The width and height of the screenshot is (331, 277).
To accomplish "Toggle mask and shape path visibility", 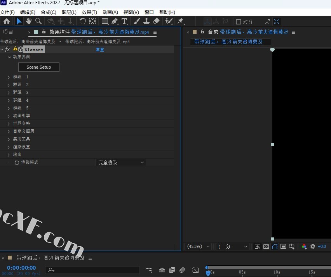I will click(x=275, y=246).
